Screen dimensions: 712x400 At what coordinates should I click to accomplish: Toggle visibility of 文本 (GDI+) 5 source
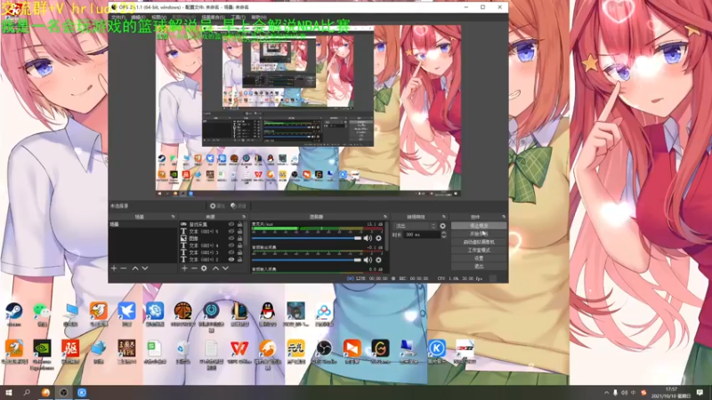tap(231, 231)
